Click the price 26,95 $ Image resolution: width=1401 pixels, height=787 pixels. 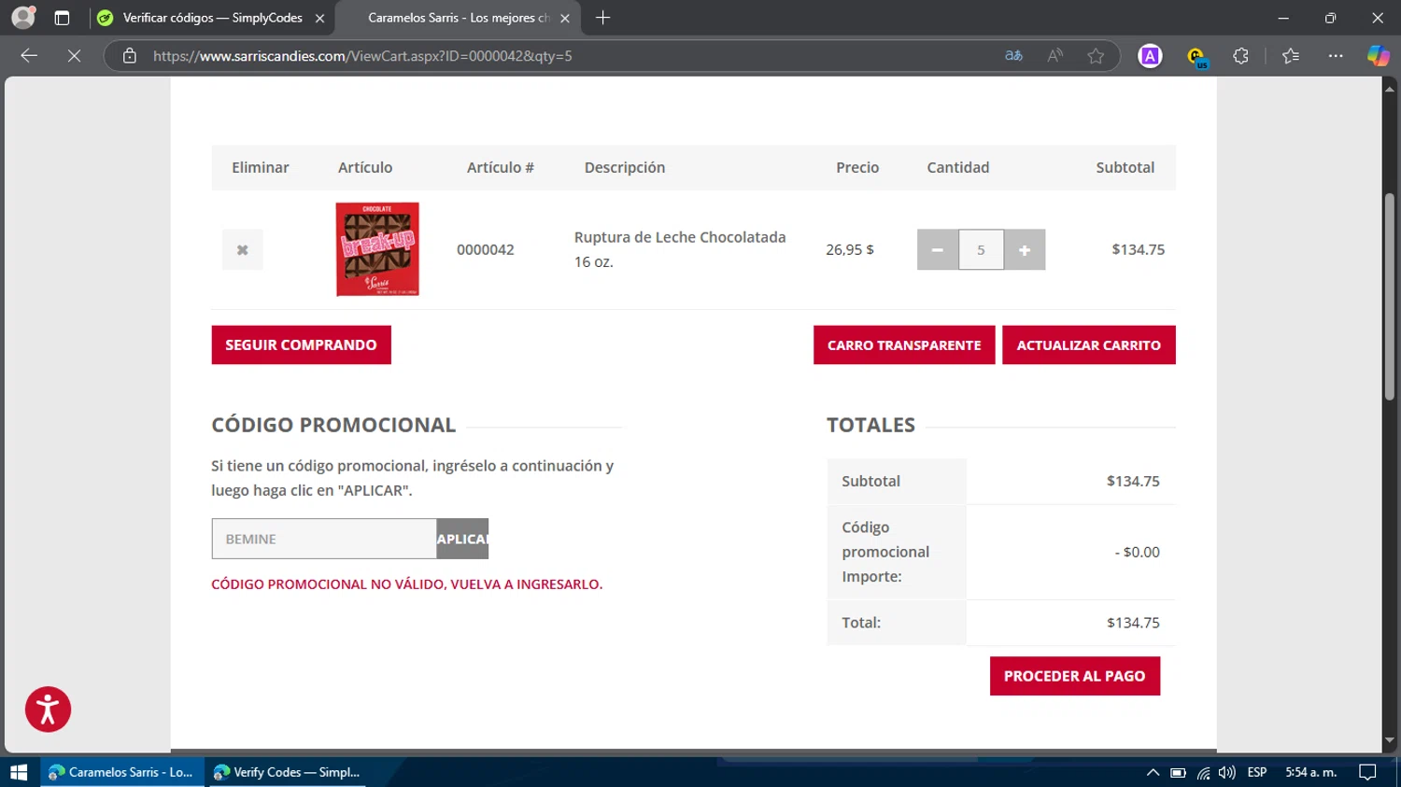click(x=850, y=249)
